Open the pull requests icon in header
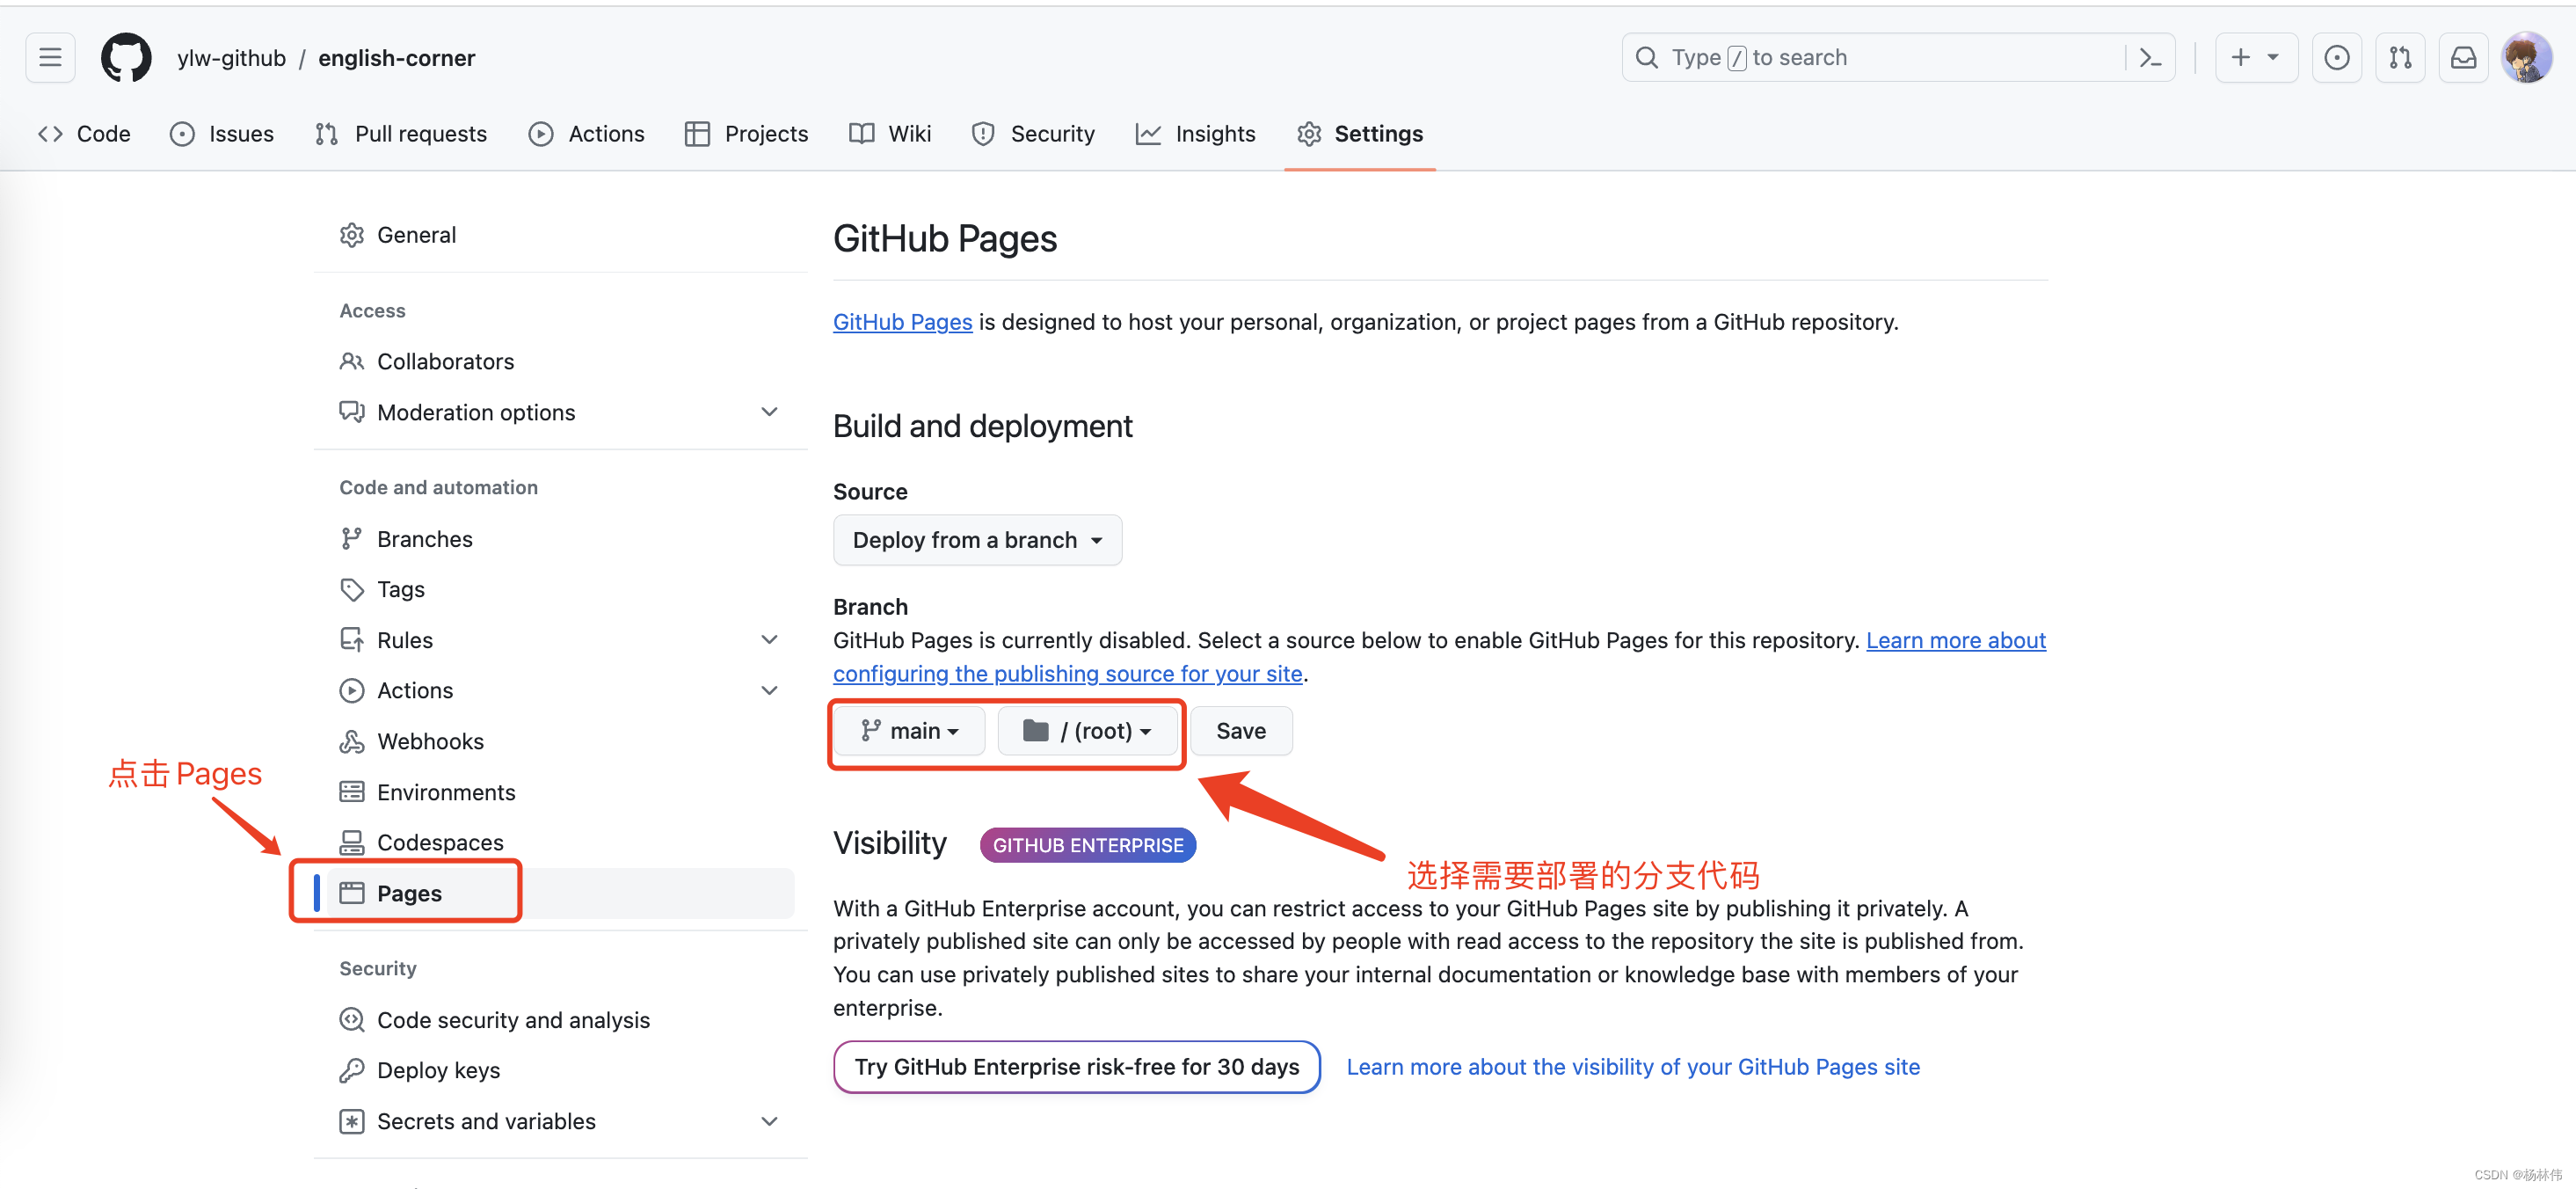This screenshot has height=1189, width=2576. (2400, 58)
